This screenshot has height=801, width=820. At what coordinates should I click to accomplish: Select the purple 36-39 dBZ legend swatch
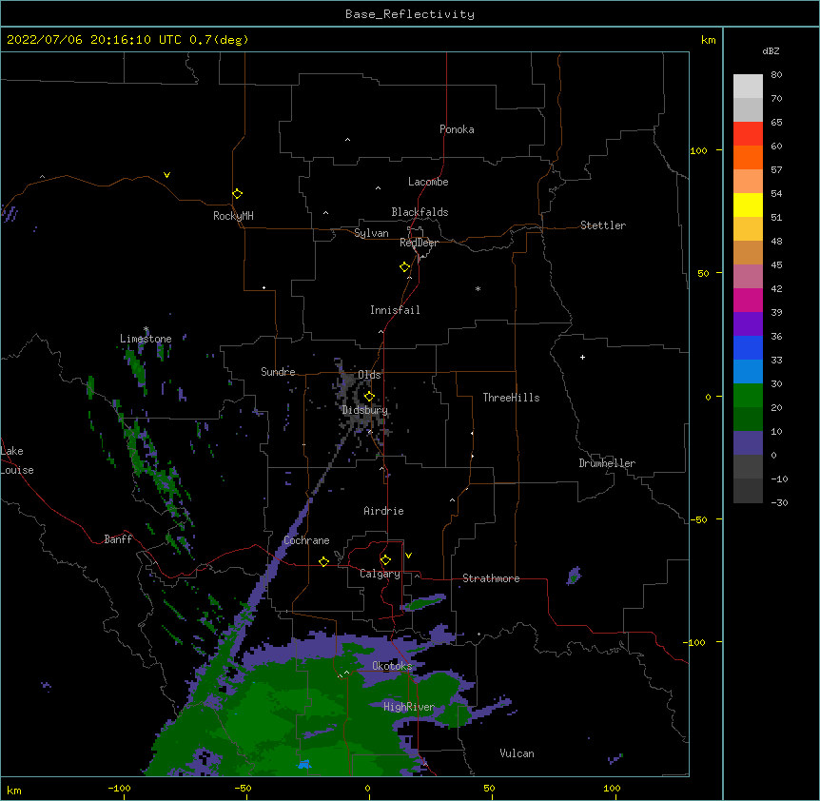pos(748,323)
